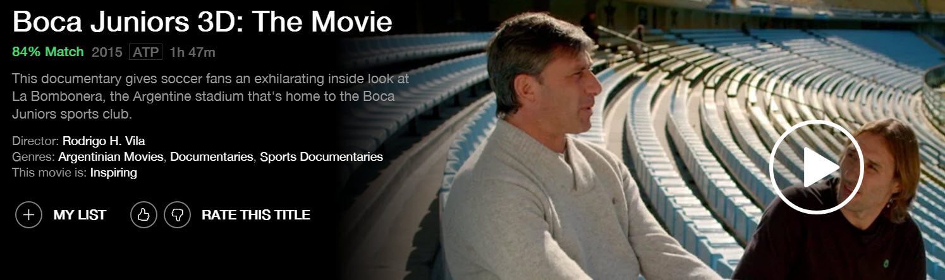Viewport: 945px width, 280px height.
Task: Open the Documentaries genre link
Action: coord(212,156)
